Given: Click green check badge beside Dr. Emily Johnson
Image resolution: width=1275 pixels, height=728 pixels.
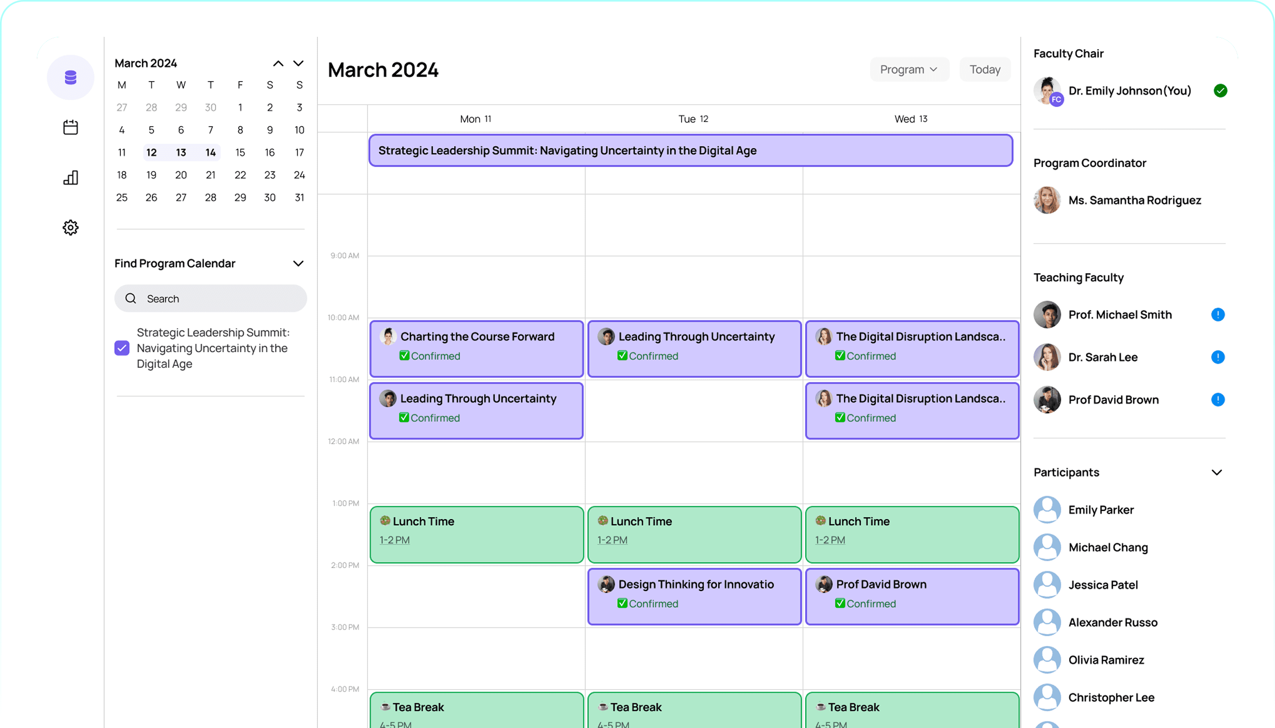Looking at the screenshot, I should point(1220,90).
